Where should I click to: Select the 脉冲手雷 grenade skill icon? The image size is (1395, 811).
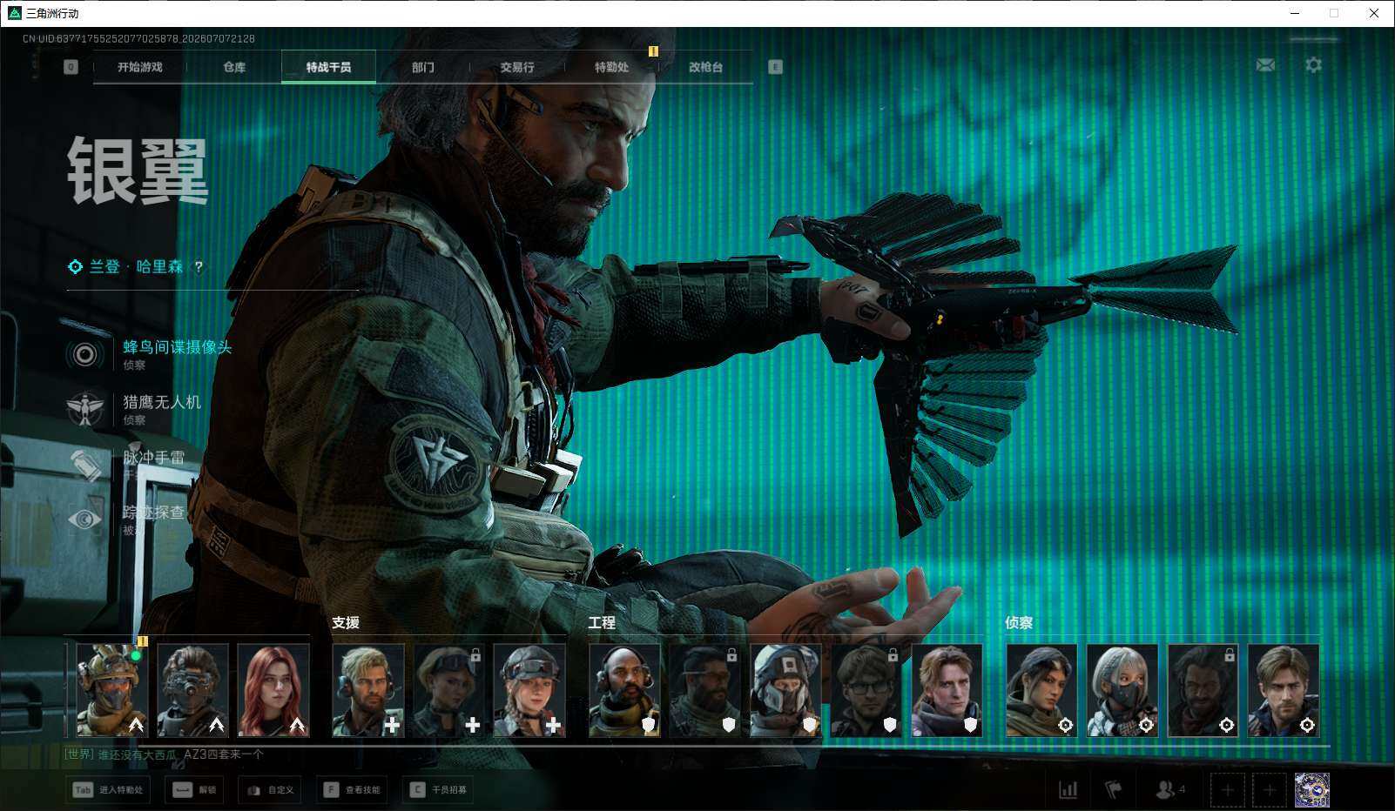pyautogui.click(x=84, y=465)
